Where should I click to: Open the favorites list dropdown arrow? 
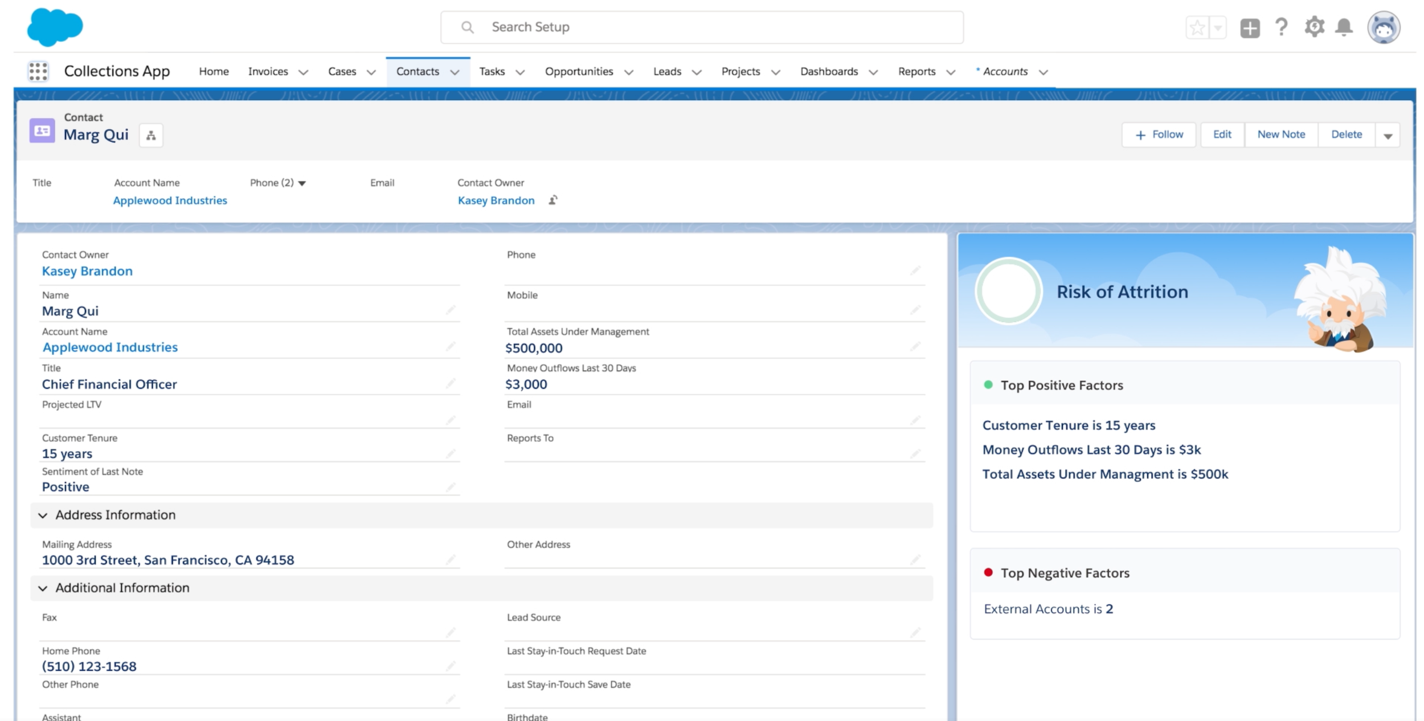tap(1218, 27)
